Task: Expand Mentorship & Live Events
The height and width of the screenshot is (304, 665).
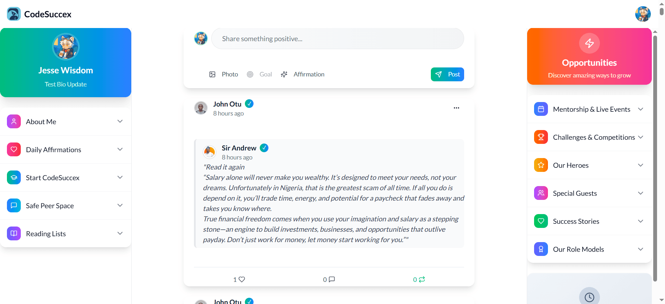Action: (x=589, y=109)
